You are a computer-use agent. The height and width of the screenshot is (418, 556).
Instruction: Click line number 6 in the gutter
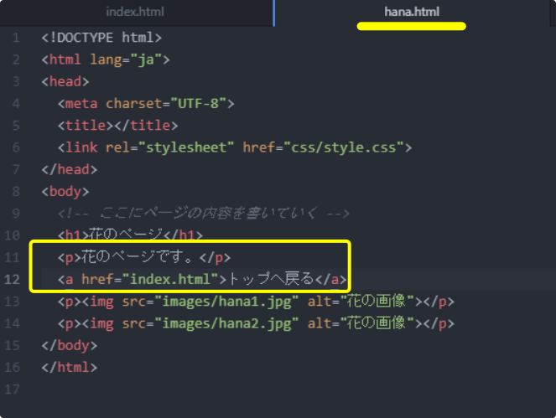pyautogui.click(x=16, y=147)
